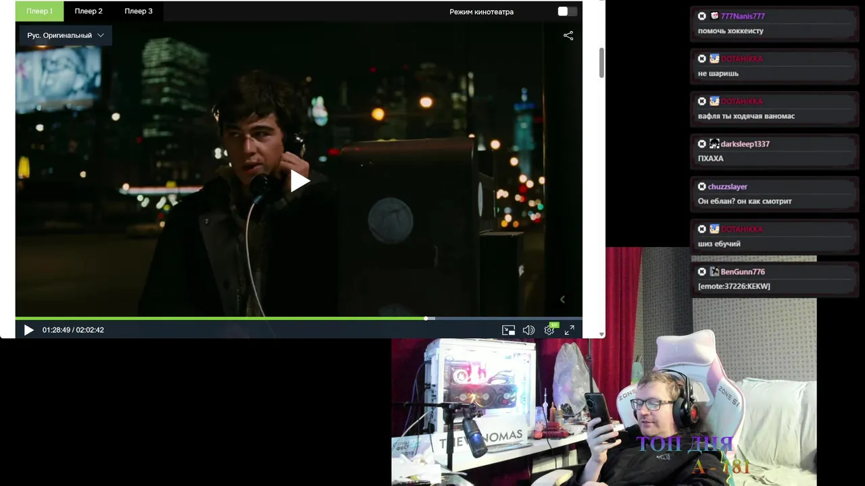Click the X icon next to chuzzslayer
Screen dimensions: 865x486
tap(702, 186)
